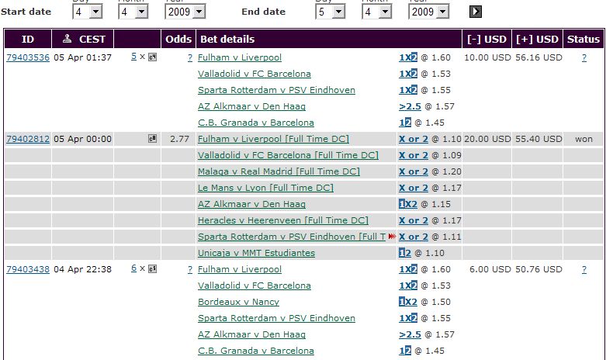
Task: Click 1X2 selection at 1.15
Action: tap(407, 204)
